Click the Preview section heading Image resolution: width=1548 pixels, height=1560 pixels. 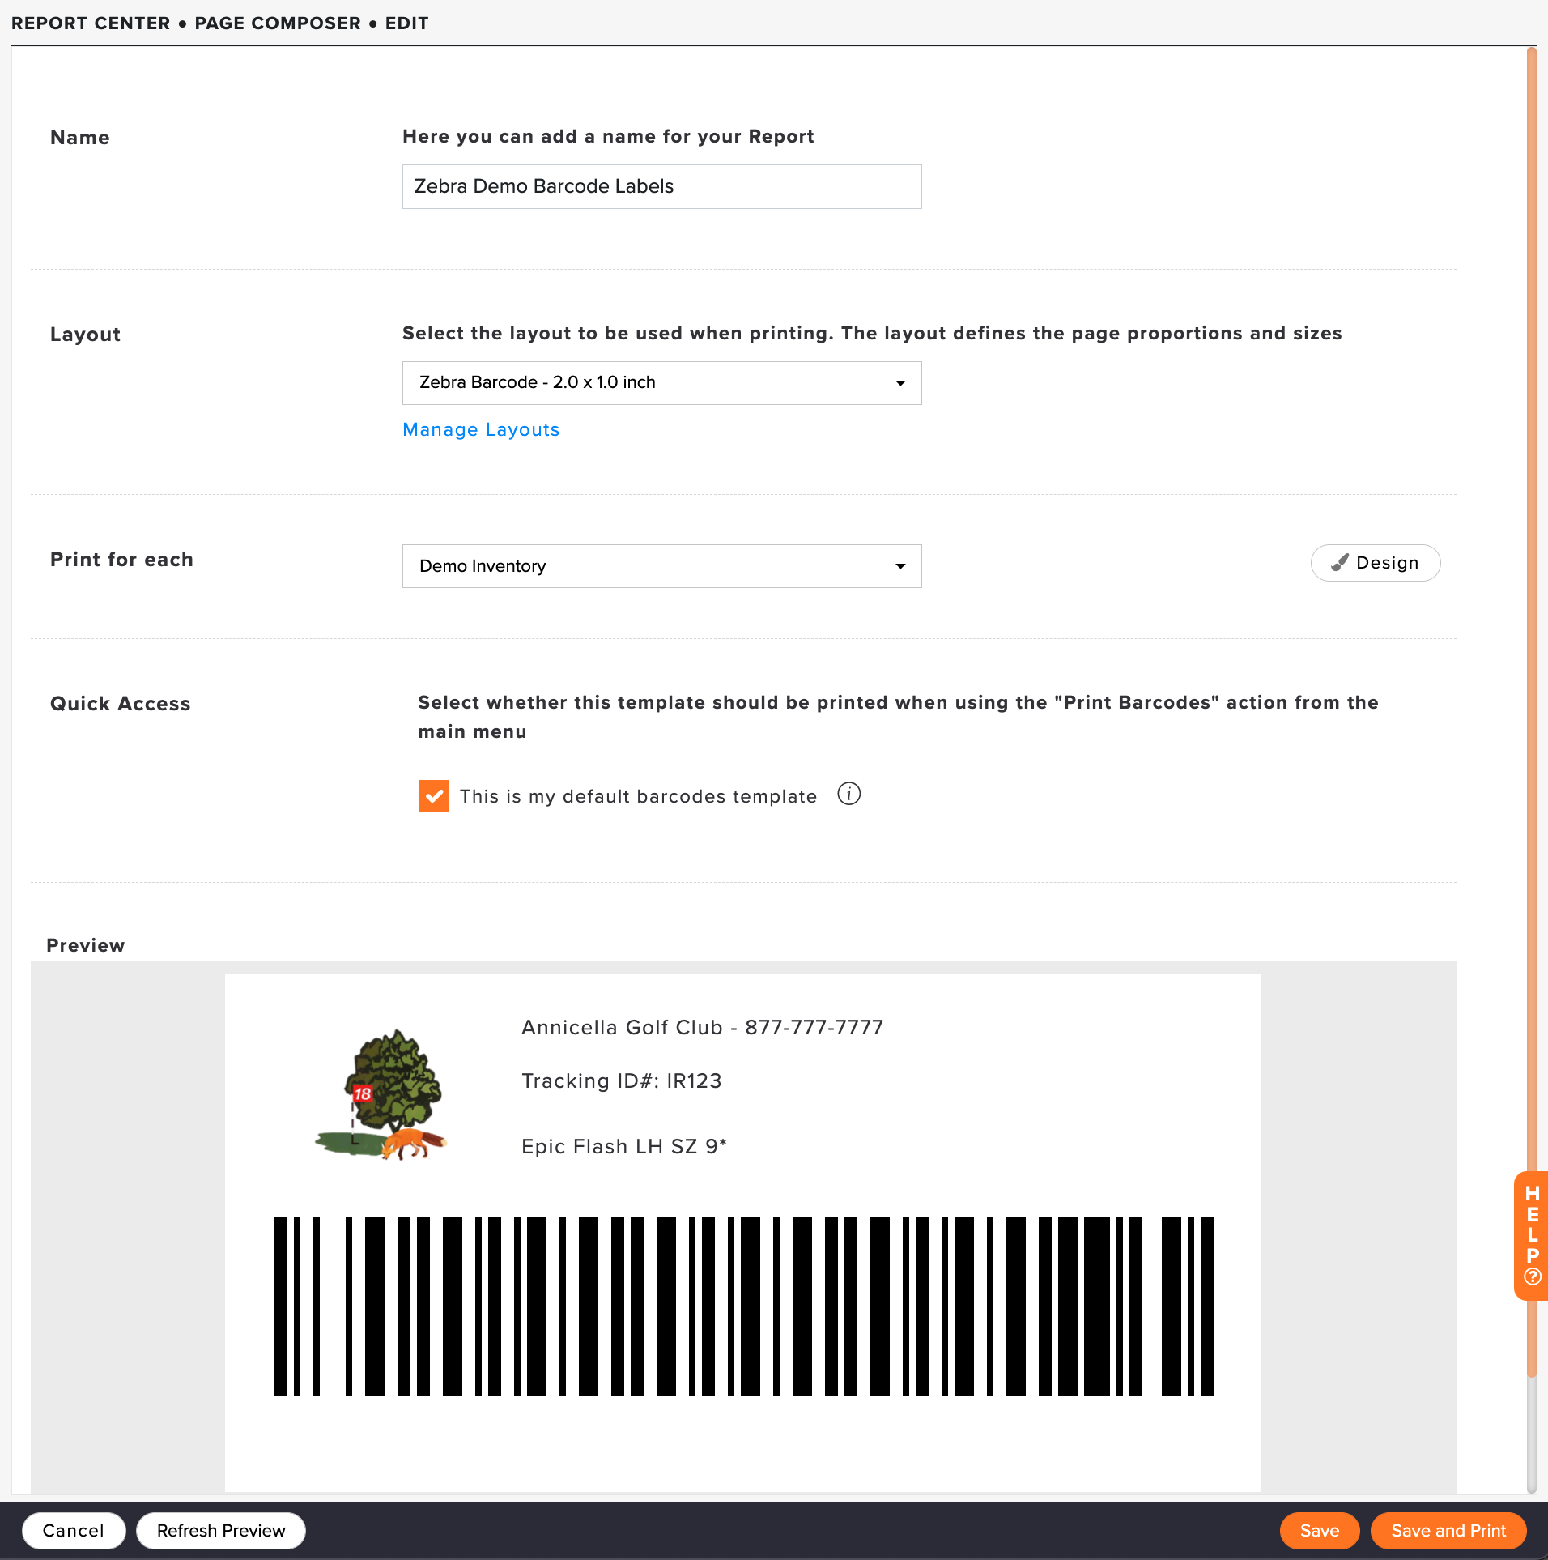click(86, 945)
